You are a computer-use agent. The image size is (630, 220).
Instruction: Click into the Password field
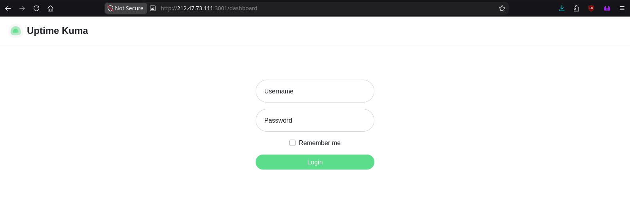[x=315, y=120]
